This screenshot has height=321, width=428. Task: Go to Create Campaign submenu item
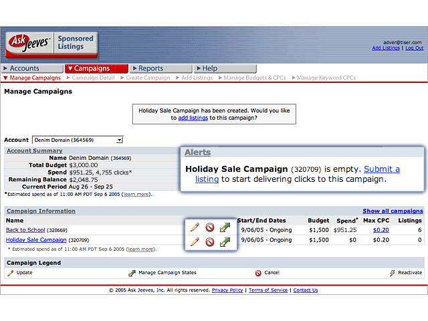point(145,78)
